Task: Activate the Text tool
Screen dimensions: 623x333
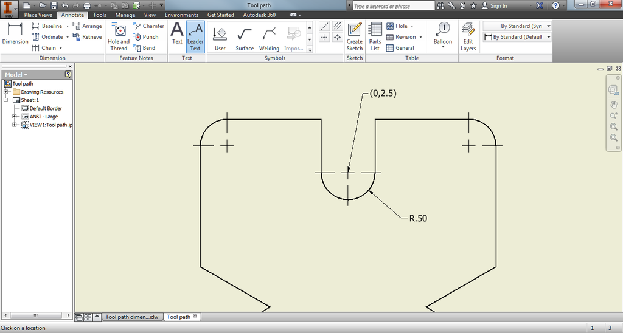Action: (177, 33)
